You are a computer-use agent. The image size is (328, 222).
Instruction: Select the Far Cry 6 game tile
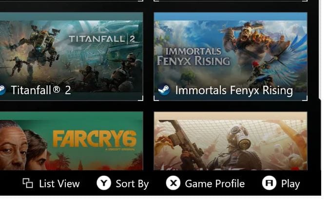point(71,141)
